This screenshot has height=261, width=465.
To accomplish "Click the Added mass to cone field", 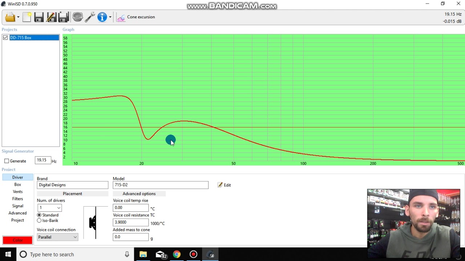I will (131, 237).
